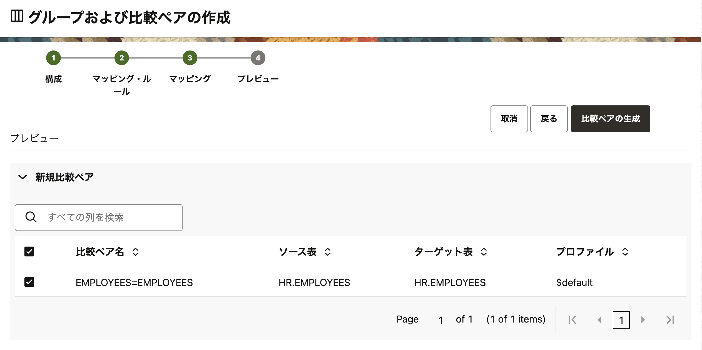Image resolution: width=702 pixels, height=350 pixels.
Task: Click the first page pagination icon
Action: click(572, 320)
